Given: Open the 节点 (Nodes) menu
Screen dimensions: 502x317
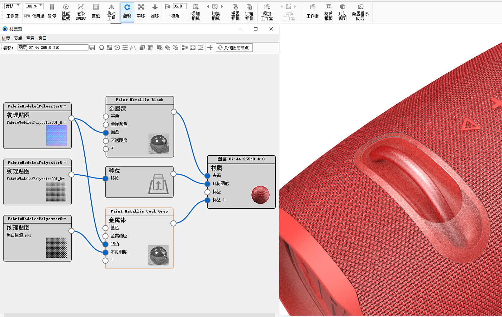Looking at the screenshot, I should coord(18,38).
